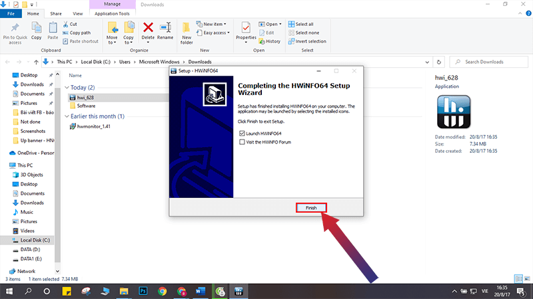Collapse the ribbon with chevron arrow

(x=520, y=13)
